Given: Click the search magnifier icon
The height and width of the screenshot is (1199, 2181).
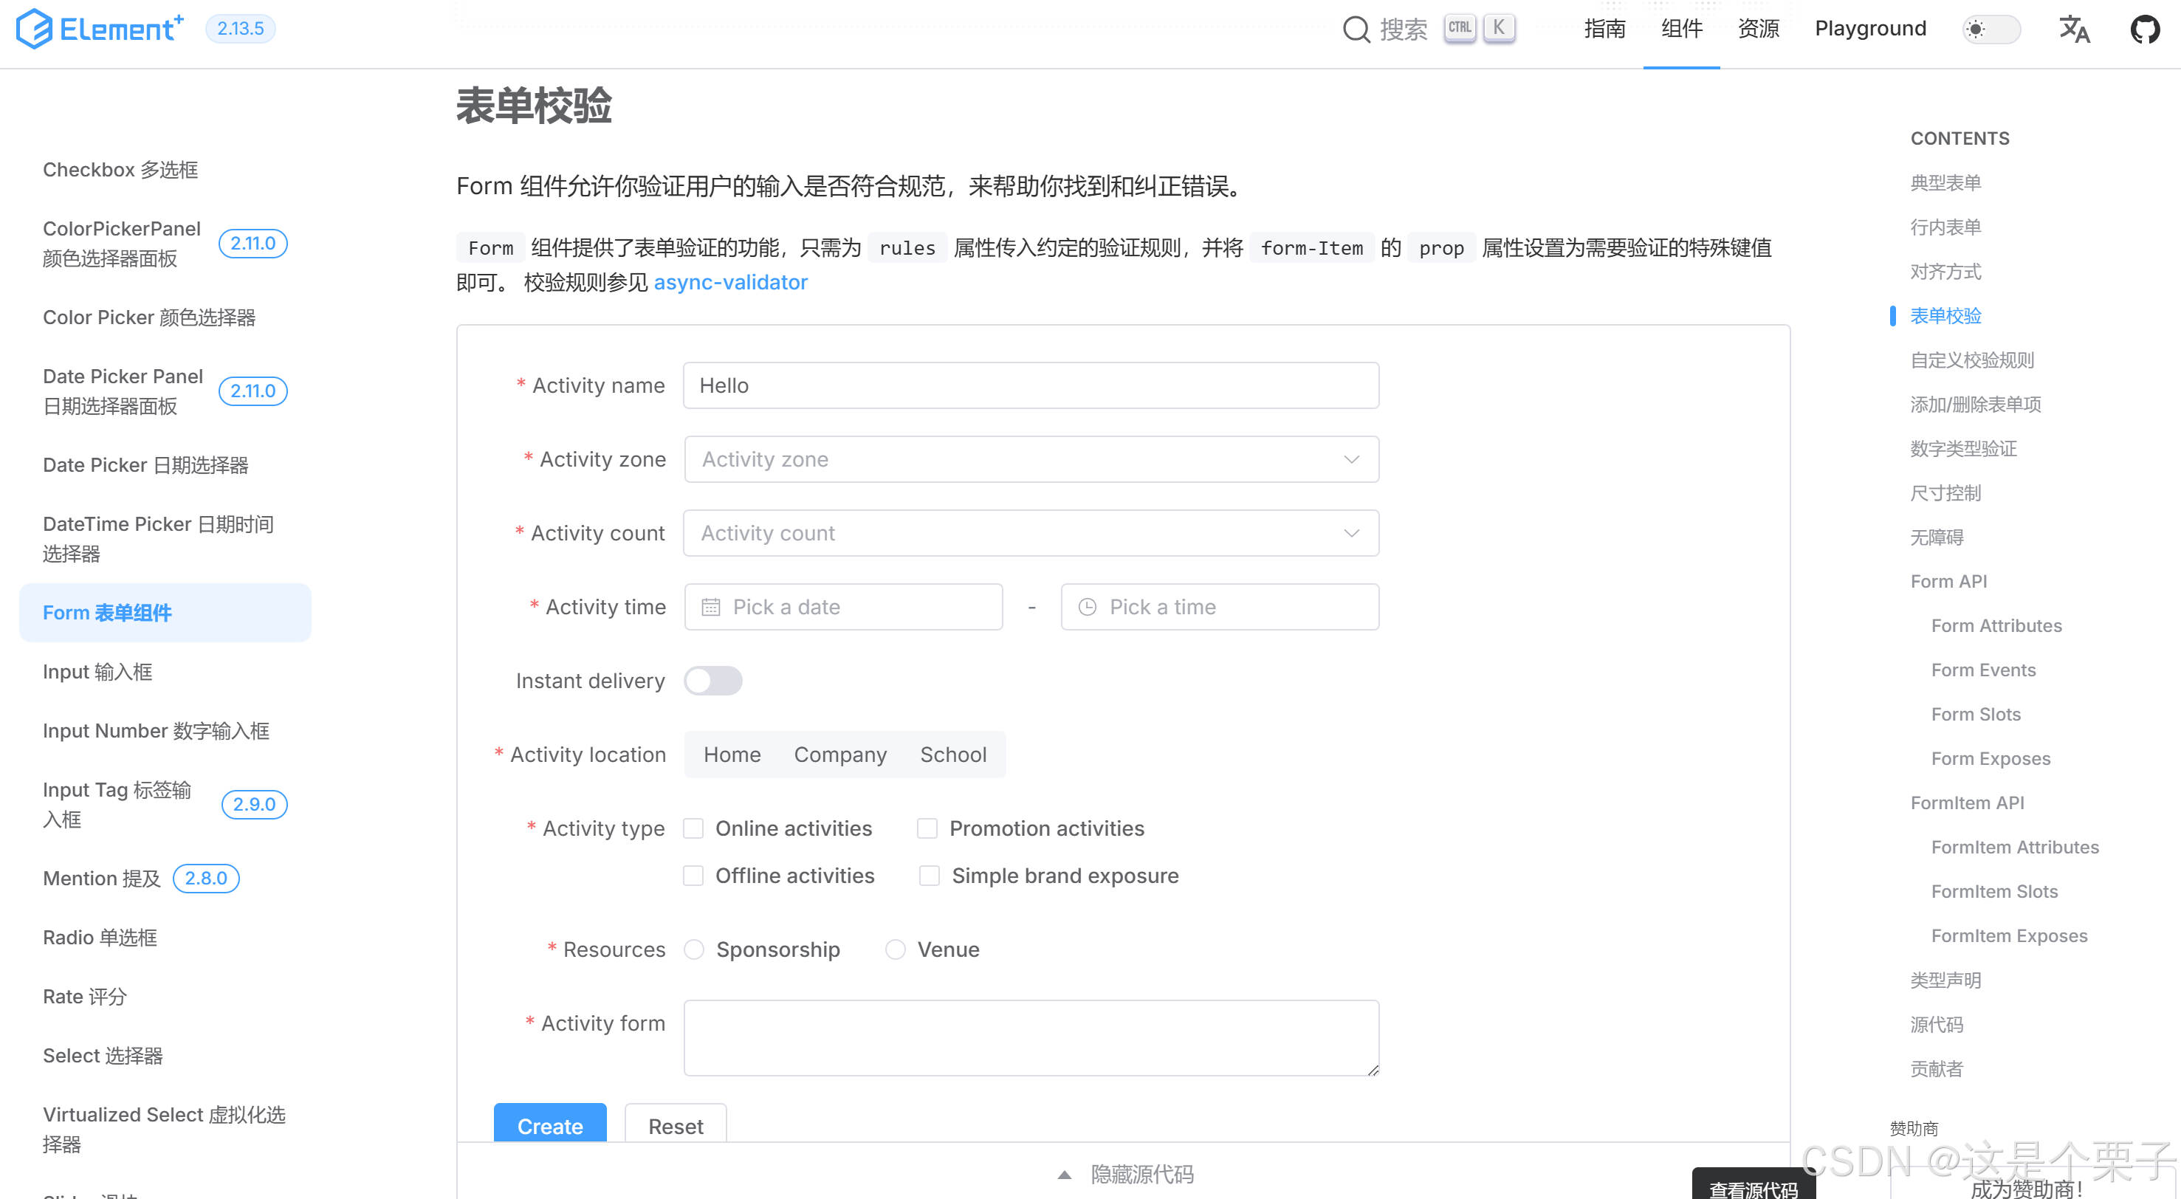Looking at the screenshot, I should click(x=1356, y=29).
